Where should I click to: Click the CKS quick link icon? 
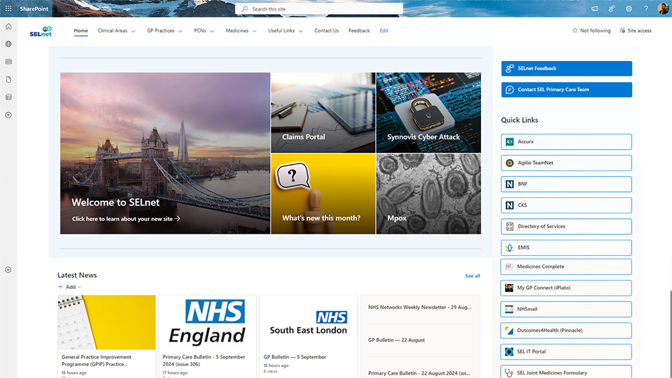[509, 205]
